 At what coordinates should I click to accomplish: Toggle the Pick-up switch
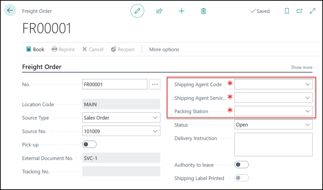[89, 145]
